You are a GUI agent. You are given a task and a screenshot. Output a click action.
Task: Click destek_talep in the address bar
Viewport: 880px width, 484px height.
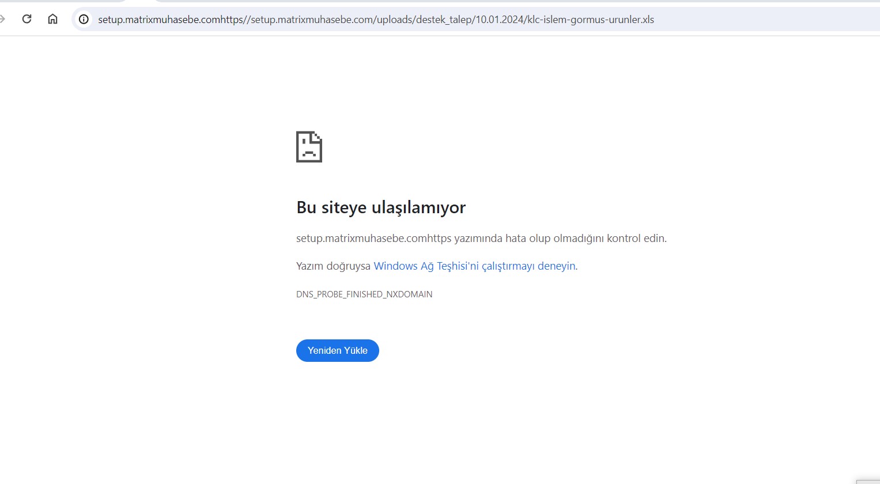(x=443, y=20)
